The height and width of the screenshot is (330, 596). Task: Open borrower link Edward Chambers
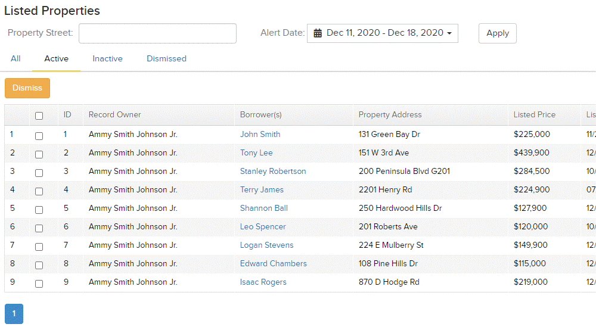point(274,263)
